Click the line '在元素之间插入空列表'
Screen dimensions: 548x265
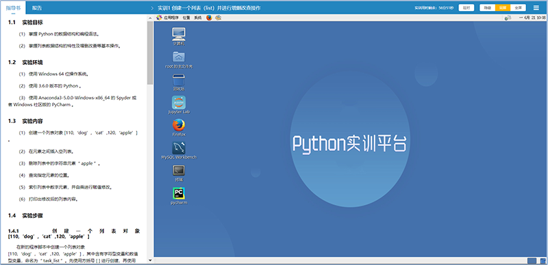(x=47, y=152)
